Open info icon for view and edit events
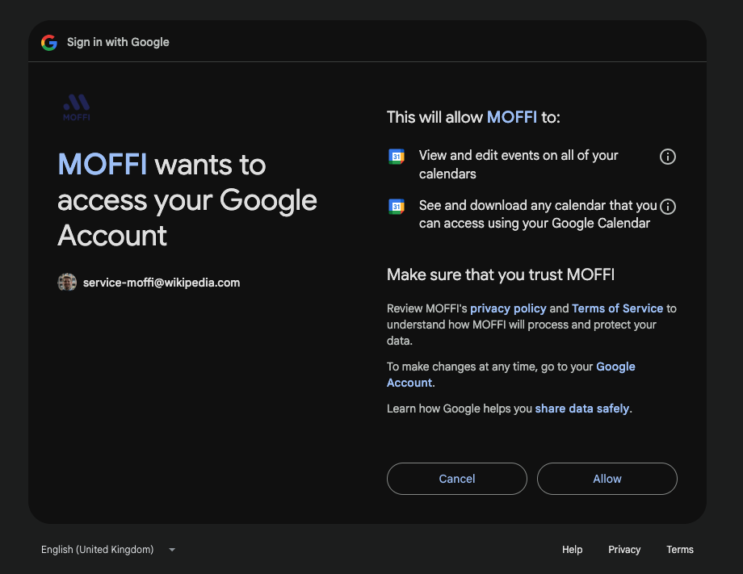 (x=668, y=157)
